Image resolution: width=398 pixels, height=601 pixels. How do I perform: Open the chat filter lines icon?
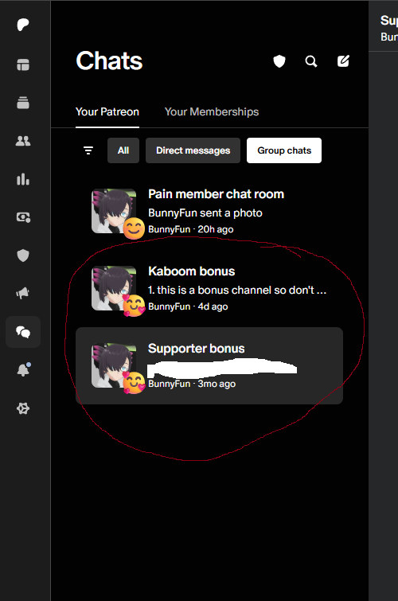(x=88, y=150)
